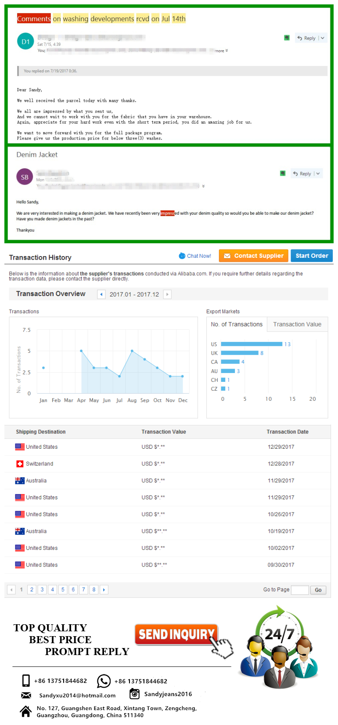The height and width of the screenshot is (725, 338).
Task: Click the Reply button in the Denim Jacket email
Action: coord(302,174)
